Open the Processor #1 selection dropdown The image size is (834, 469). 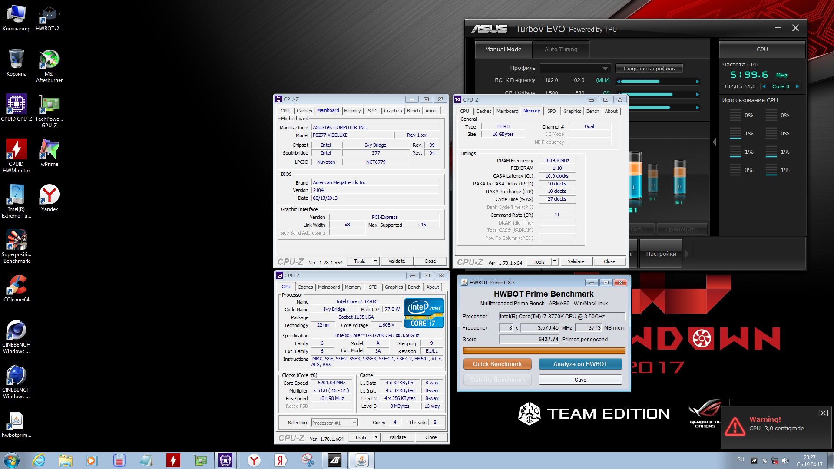334,423
